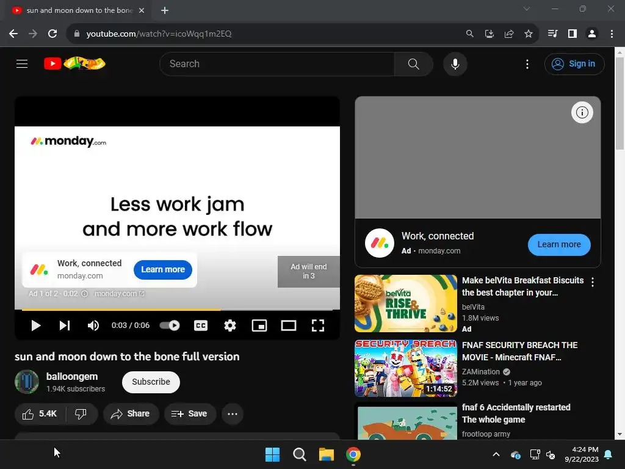Mute the video using the speaker icon
Screen dimensions: 625x469
[93, 325]
